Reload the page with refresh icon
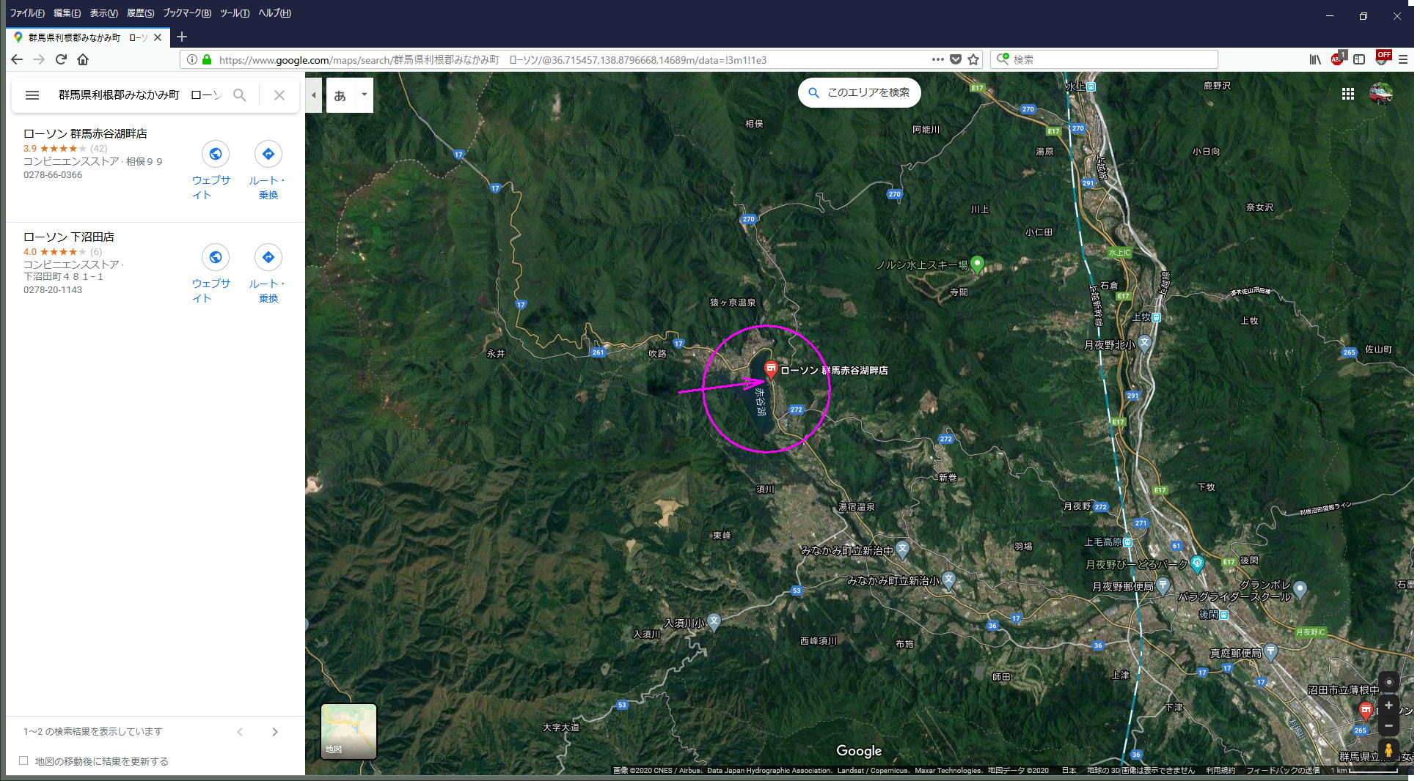 (x=61, y=59)
